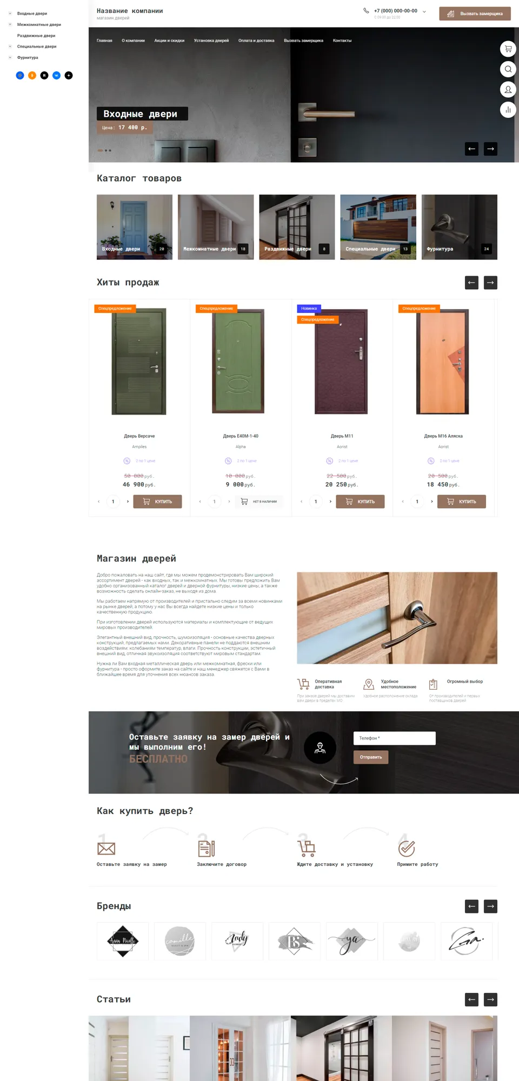Show previous brands with left arrow
The image size is (519, 1081).
coord(471,906)
